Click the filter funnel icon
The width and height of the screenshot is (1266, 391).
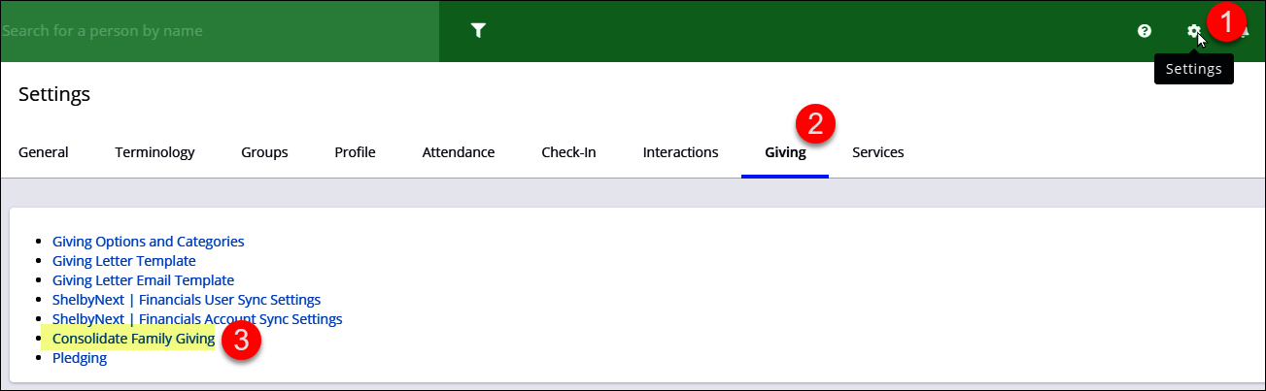point(478,31)
